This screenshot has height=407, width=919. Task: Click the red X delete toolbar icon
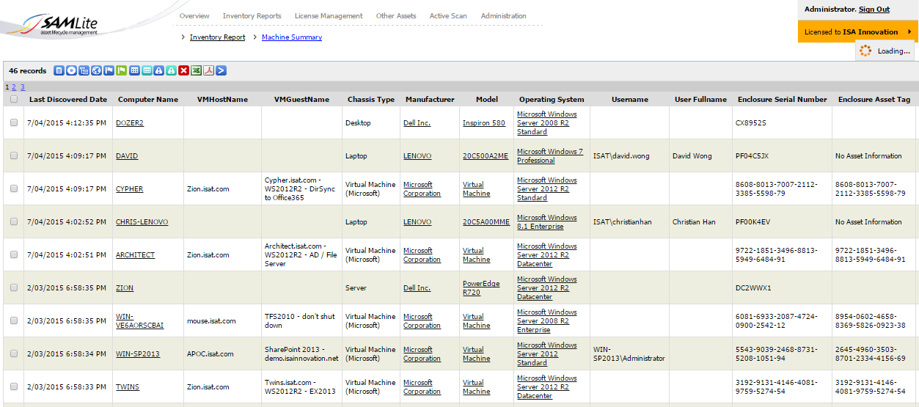183,70
